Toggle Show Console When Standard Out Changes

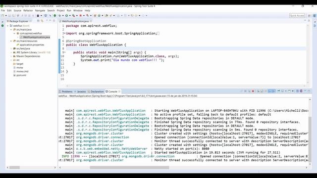269,91
